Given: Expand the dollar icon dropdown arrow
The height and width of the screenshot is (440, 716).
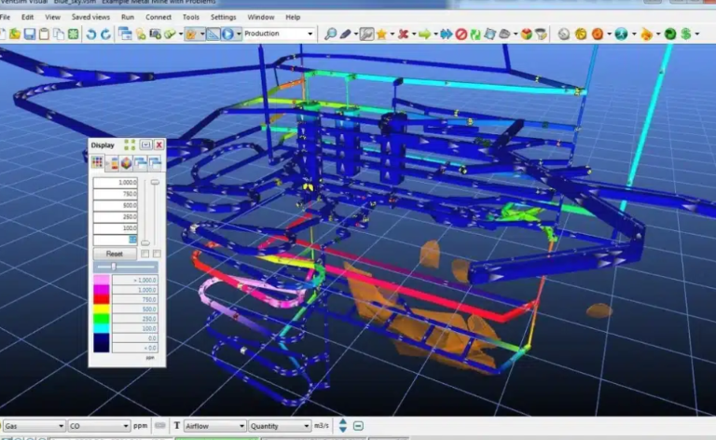Looking at the screenshot, I should tap(696, 34).
